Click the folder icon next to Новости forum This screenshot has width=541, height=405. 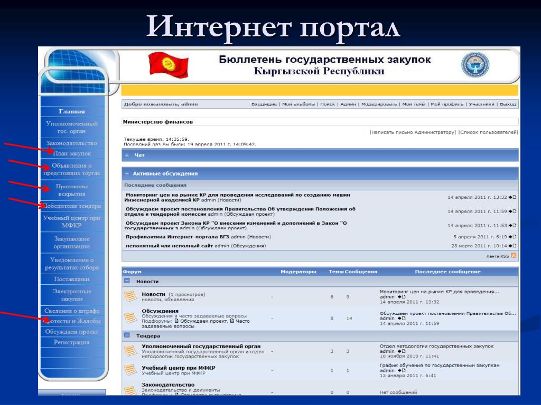click(x=130, y=296)
